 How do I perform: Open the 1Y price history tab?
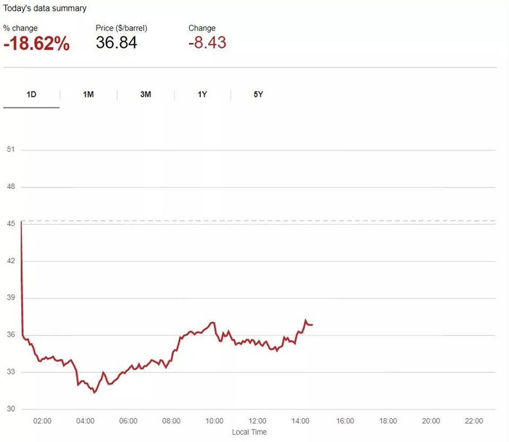pyautogui.click(x=202, y=95)
